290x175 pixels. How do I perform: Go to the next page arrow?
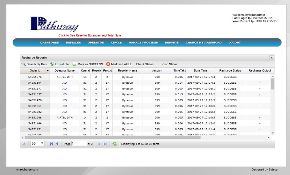[x=99, y=144]
